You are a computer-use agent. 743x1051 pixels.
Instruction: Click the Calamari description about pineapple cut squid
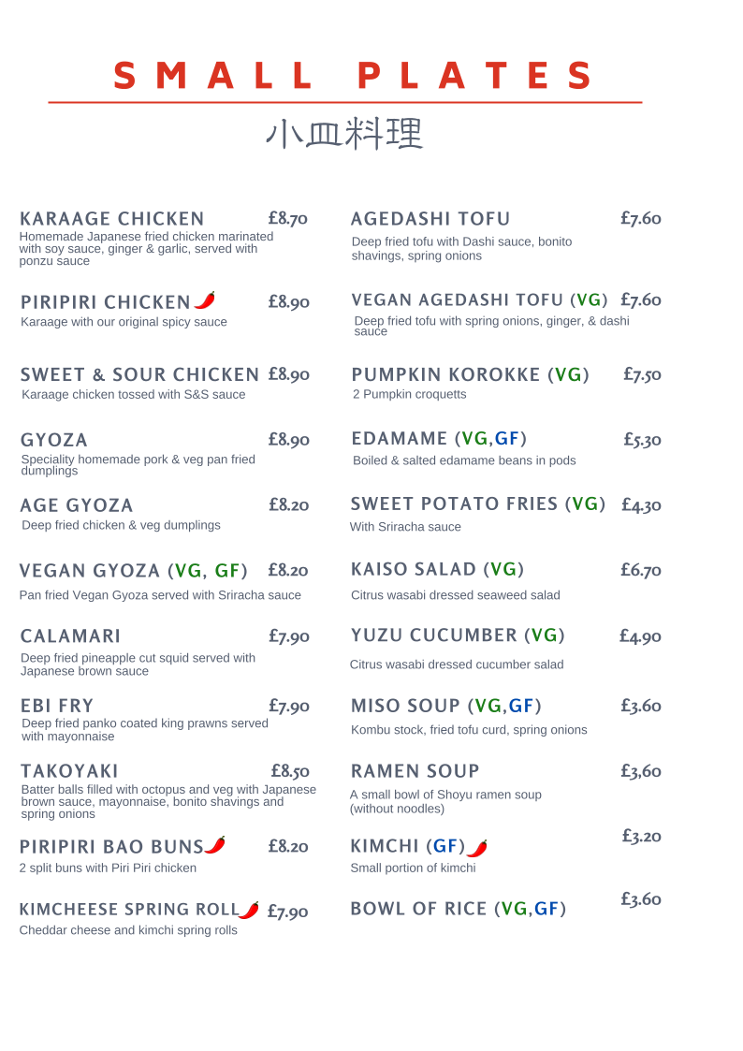tap(138, 664)
